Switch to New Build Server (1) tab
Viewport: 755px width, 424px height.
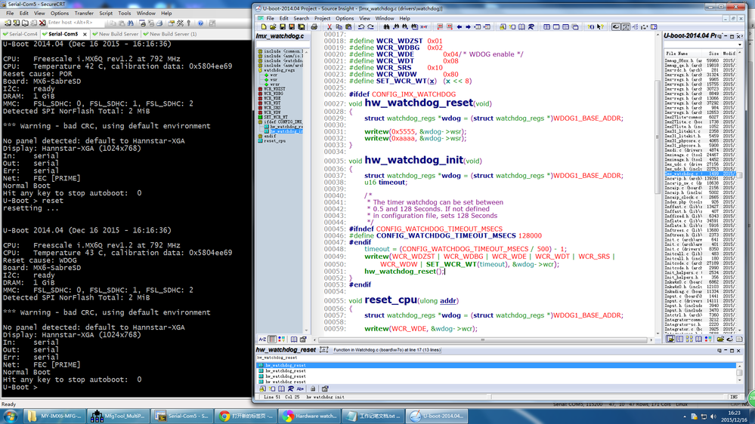(169, 34)
